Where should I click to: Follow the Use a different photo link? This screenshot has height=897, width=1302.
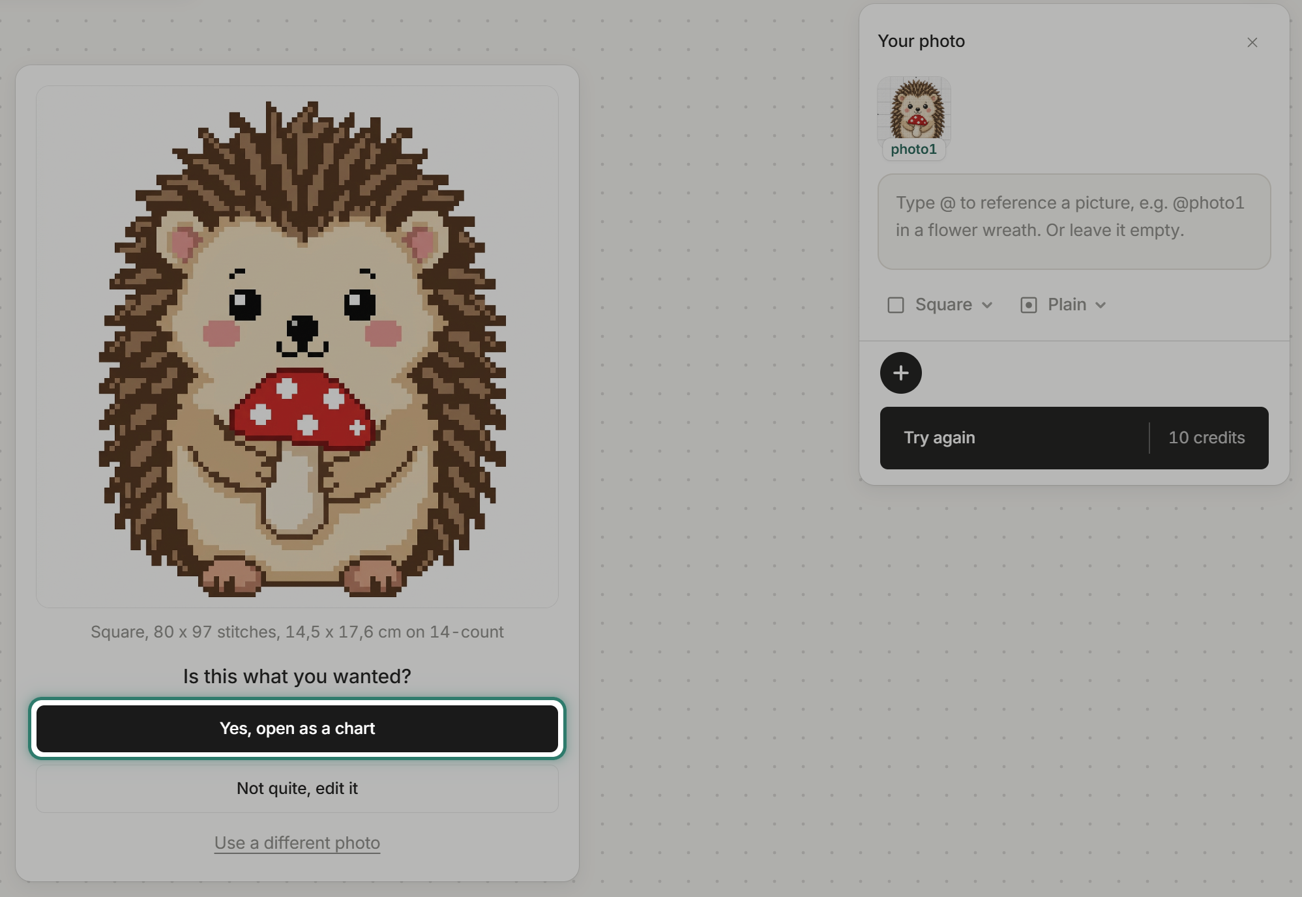[297, 843]
